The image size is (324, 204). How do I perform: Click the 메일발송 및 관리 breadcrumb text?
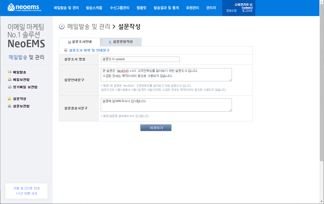tap(89, 27)
